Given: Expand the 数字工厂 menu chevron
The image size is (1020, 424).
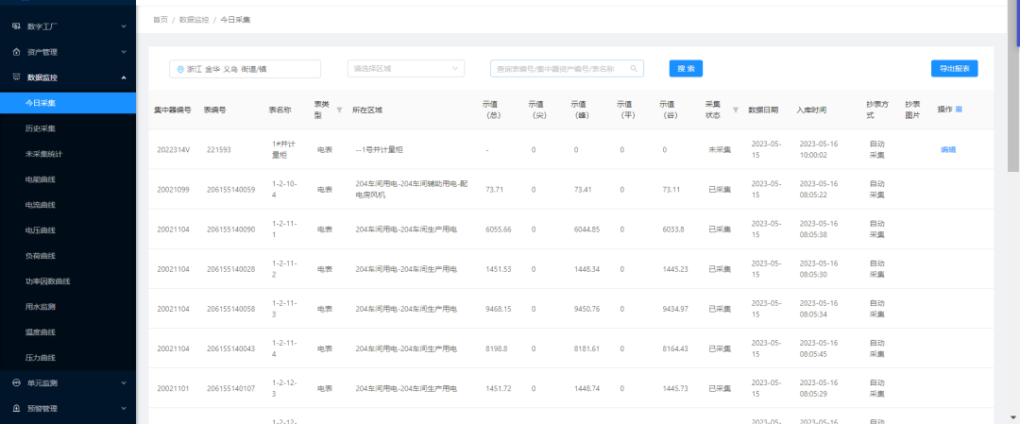Looking at the screenshot, I should click(124, 26).
